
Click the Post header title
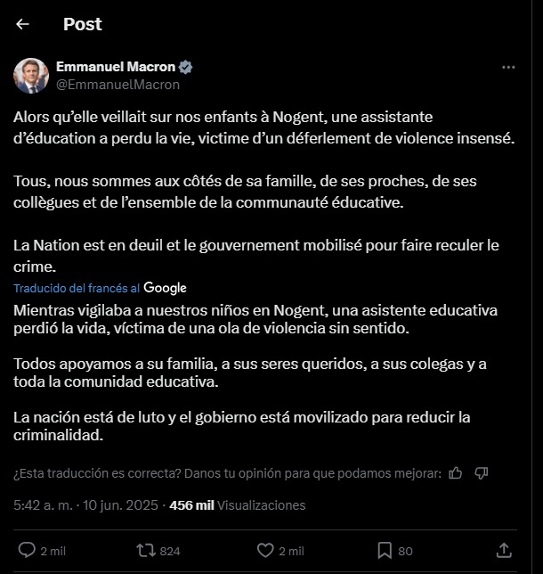tap(83, 25)
